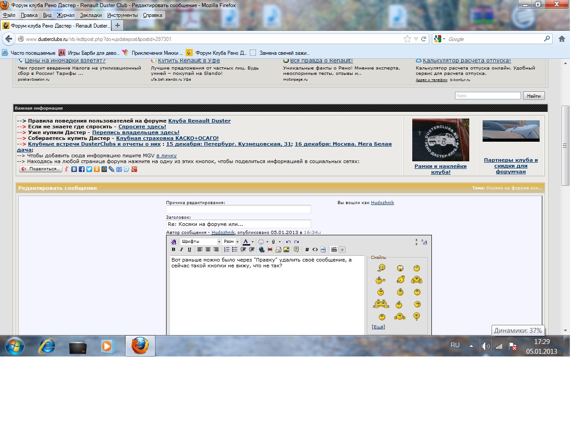This screenshot has height=430, width=573.
Task: Open the Спросите здесь! link
Action: (x=142, y=127)
